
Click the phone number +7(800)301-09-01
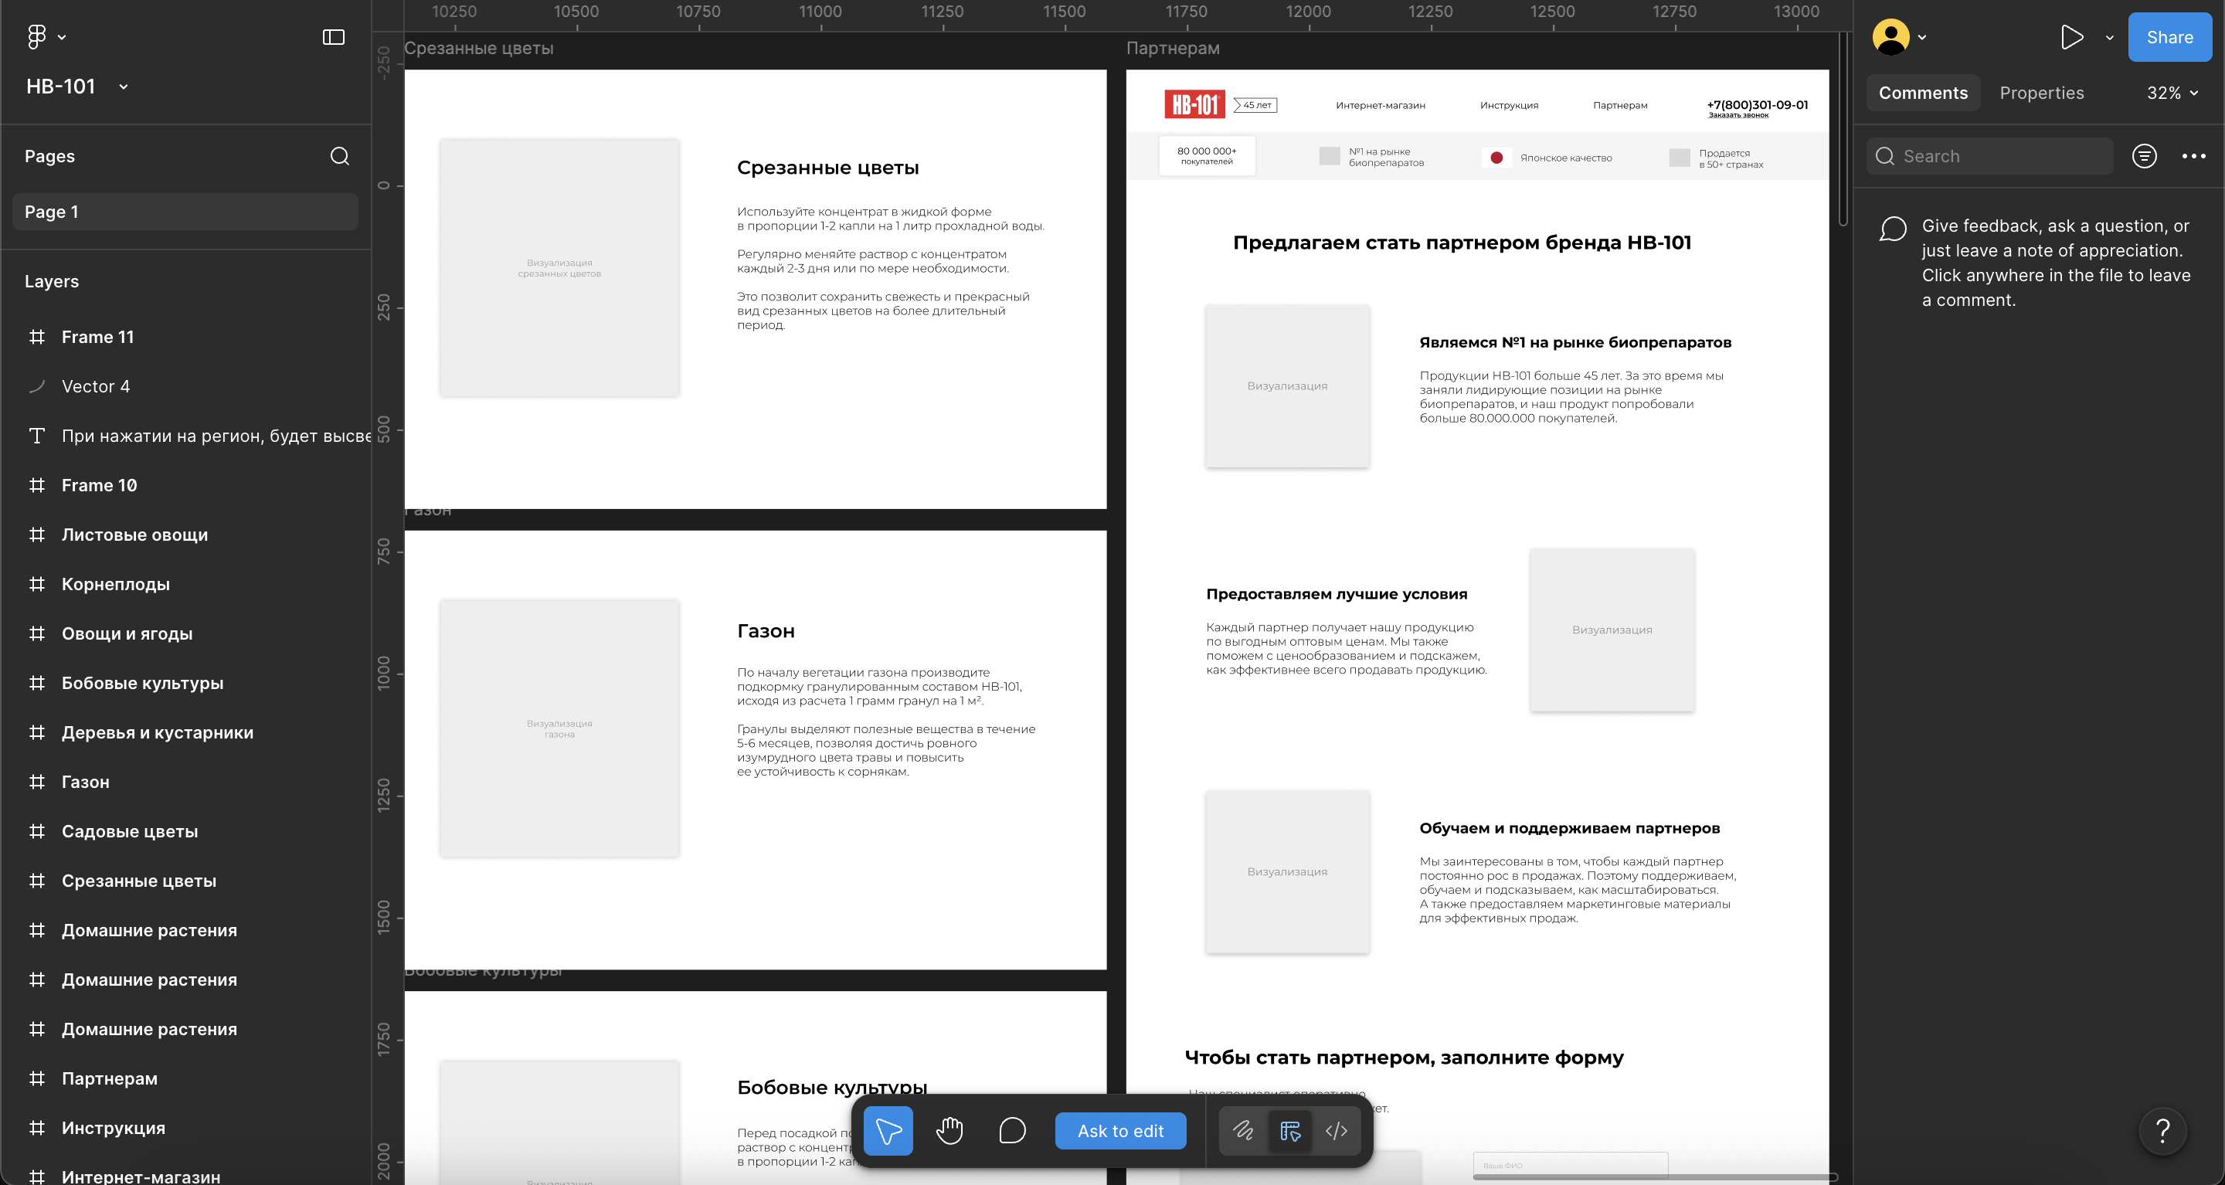click(x=1757, y=104)
